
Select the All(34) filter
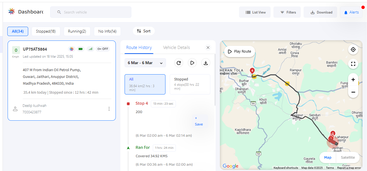coord(18,31)
